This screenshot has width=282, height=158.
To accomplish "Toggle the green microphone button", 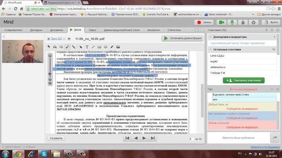I will tap(232, 22).
